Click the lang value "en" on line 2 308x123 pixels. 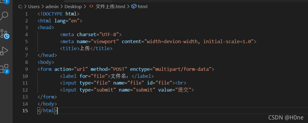[x=74, y=21]
